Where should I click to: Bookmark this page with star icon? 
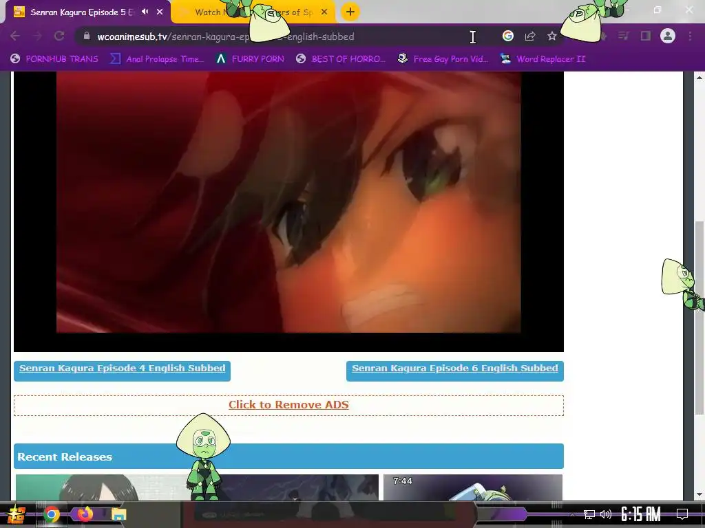tap(552, 36)
